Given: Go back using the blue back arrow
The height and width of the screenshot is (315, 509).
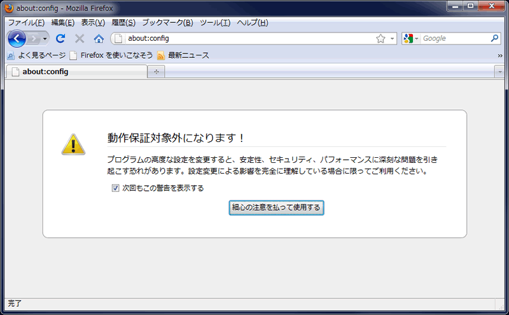Looking at the screenshot, I should pyautogui.click(x=17, y=39).
